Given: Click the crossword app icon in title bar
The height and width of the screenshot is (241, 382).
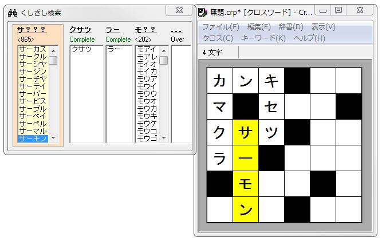Looking at the screenshot, I should [202, 12].
